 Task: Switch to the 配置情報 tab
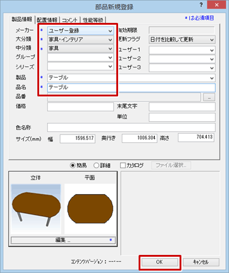point(47,20)
